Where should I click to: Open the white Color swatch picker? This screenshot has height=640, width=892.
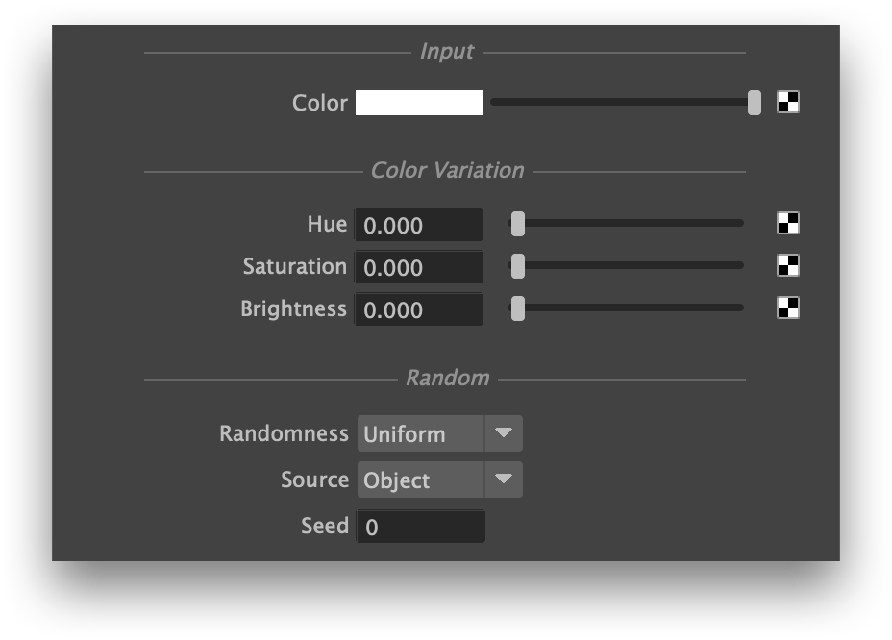[x=419, y=103]
